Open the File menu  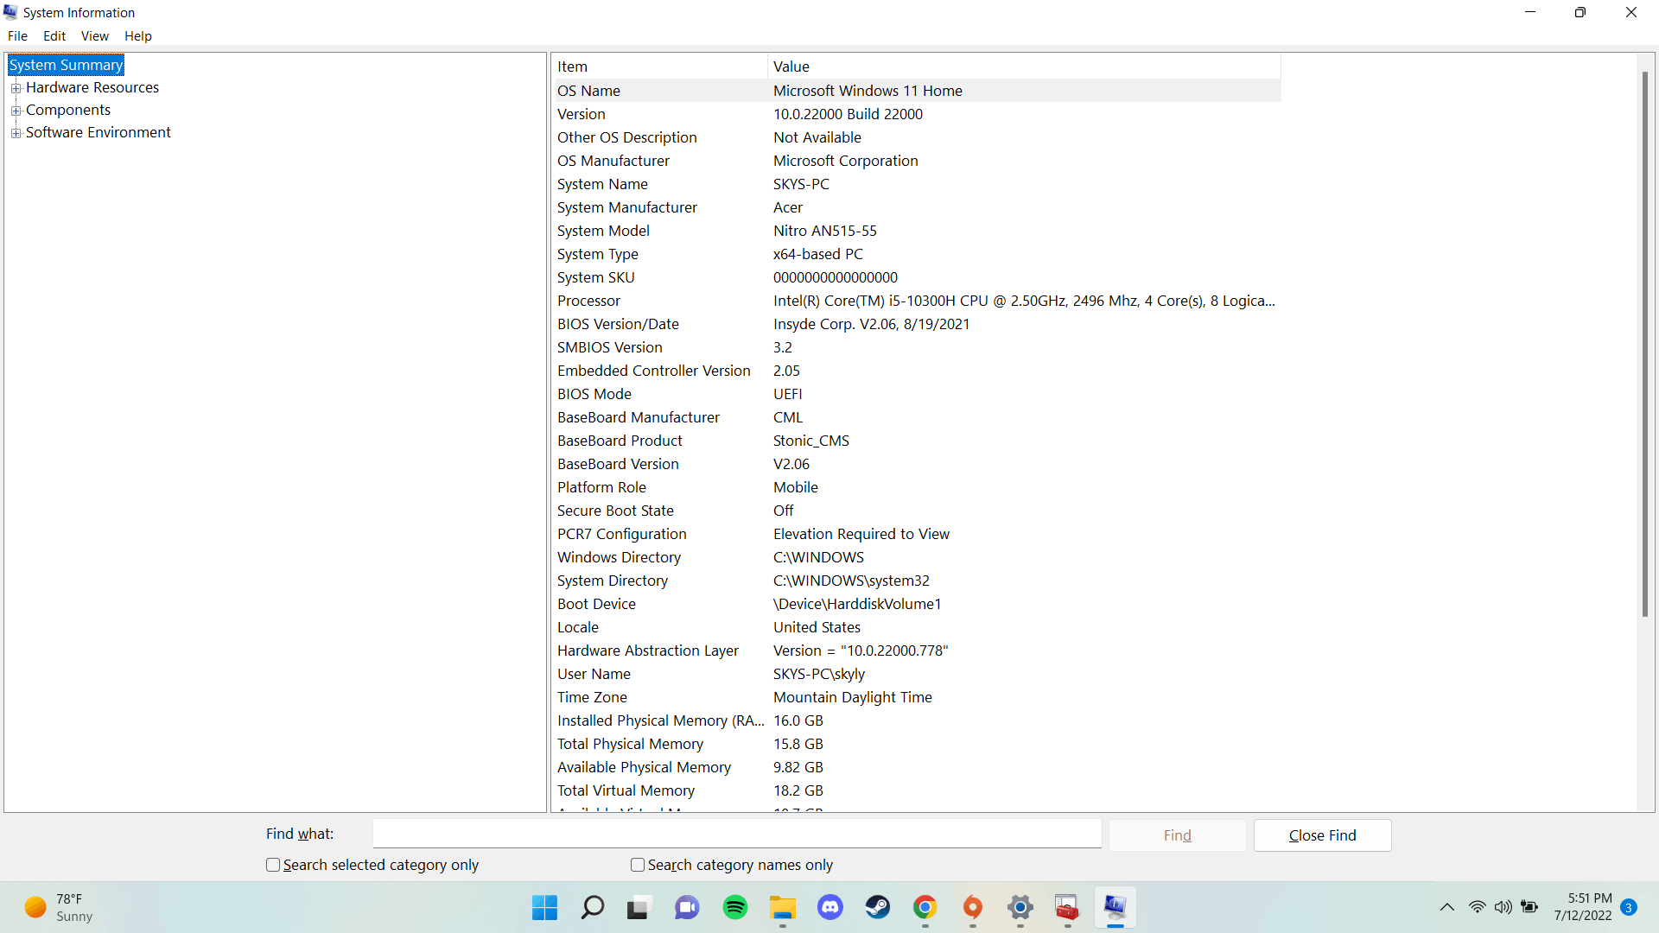(17, 36)
